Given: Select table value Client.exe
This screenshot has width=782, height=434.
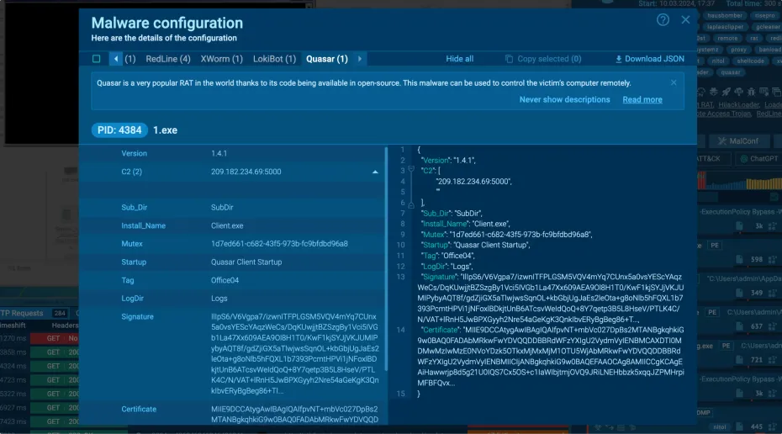Looking at the screenshot, I should click(227, 225).
